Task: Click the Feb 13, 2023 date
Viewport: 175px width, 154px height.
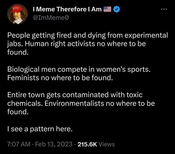Action: coord(54,144)
